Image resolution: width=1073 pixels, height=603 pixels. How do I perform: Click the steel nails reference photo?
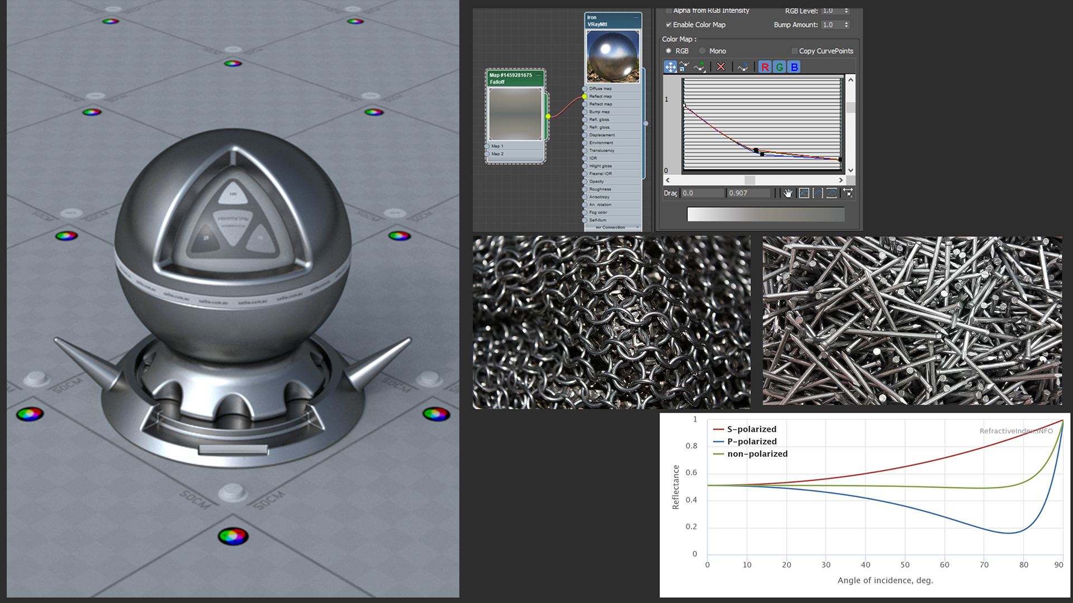(912, 320)
